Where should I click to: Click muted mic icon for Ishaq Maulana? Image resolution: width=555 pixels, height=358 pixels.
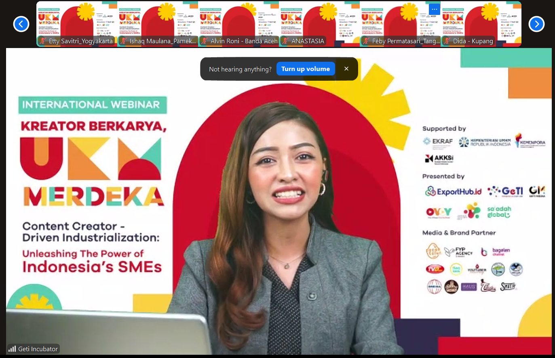123,41
